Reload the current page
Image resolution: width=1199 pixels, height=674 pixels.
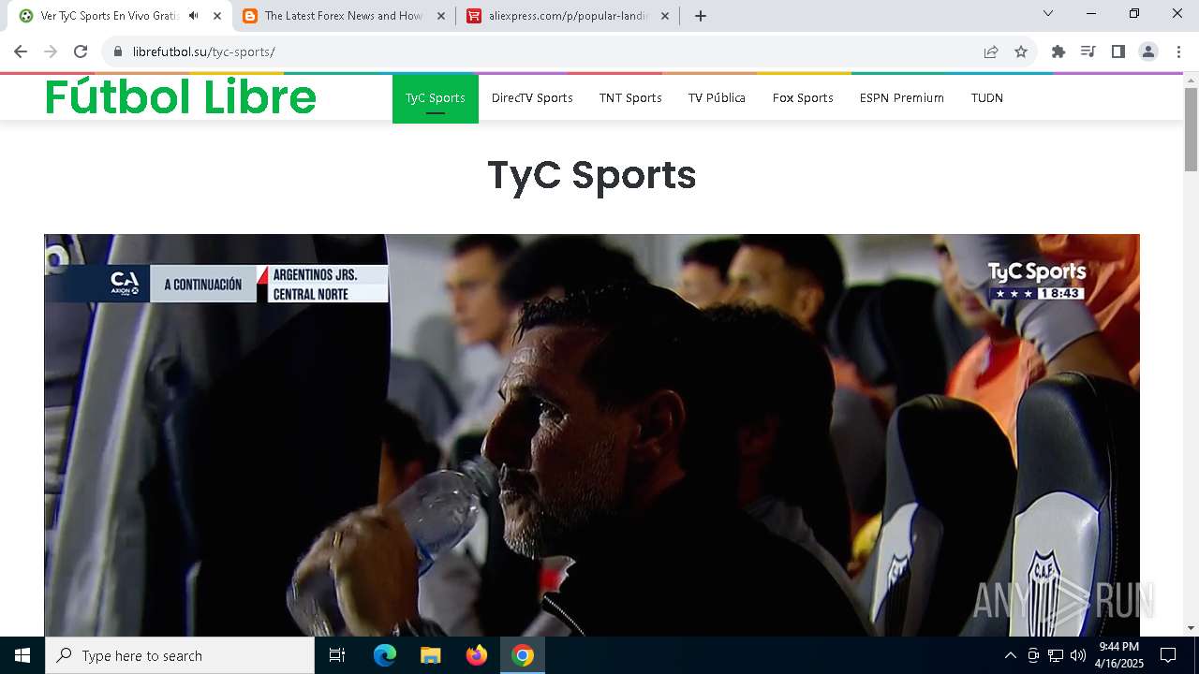(x=81, y=51)
